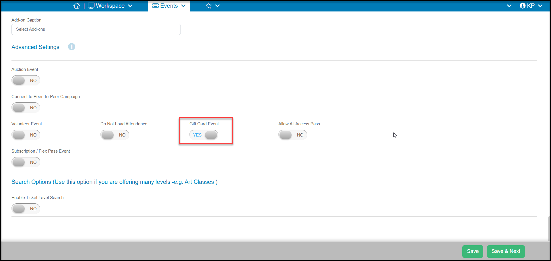This screenshot has width=551, height=261.
Task: Open the Select Add-ons combo box
Action: pos(96,29)
